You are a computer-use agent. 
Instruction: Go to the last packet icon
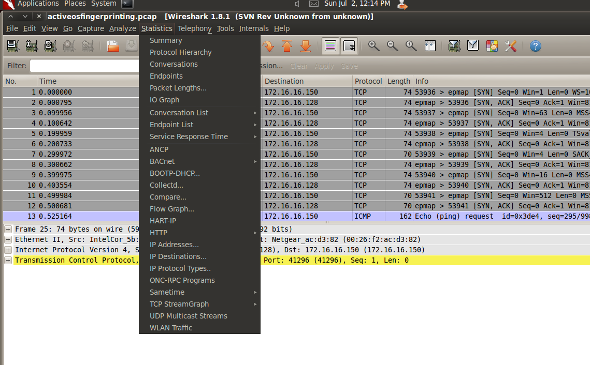click(306, 46)
